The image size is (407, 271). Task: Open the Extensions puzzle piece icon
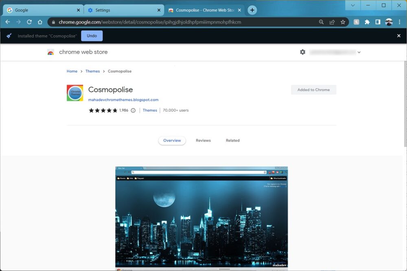367,22
